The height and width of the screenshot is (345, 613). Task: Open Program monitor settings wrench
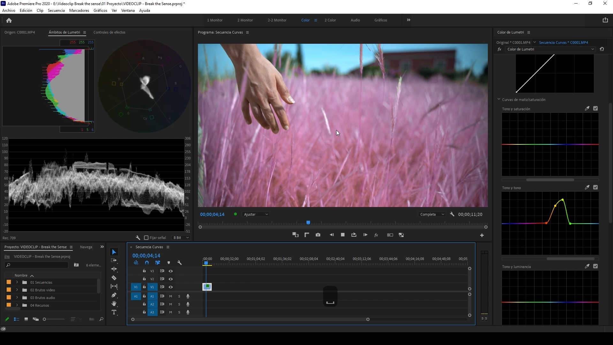(452, 214)
